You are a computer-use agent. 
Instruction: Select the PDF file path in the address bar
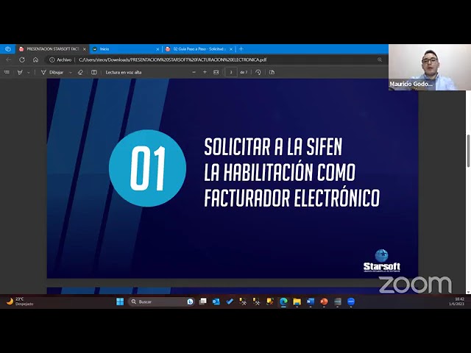(172, 60)
